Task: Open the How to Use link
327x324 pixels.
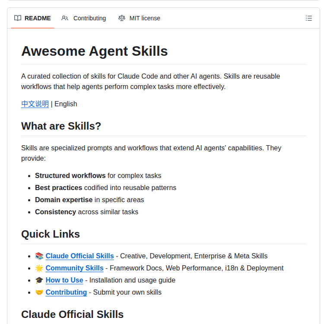Action: [x=64, y=280]
